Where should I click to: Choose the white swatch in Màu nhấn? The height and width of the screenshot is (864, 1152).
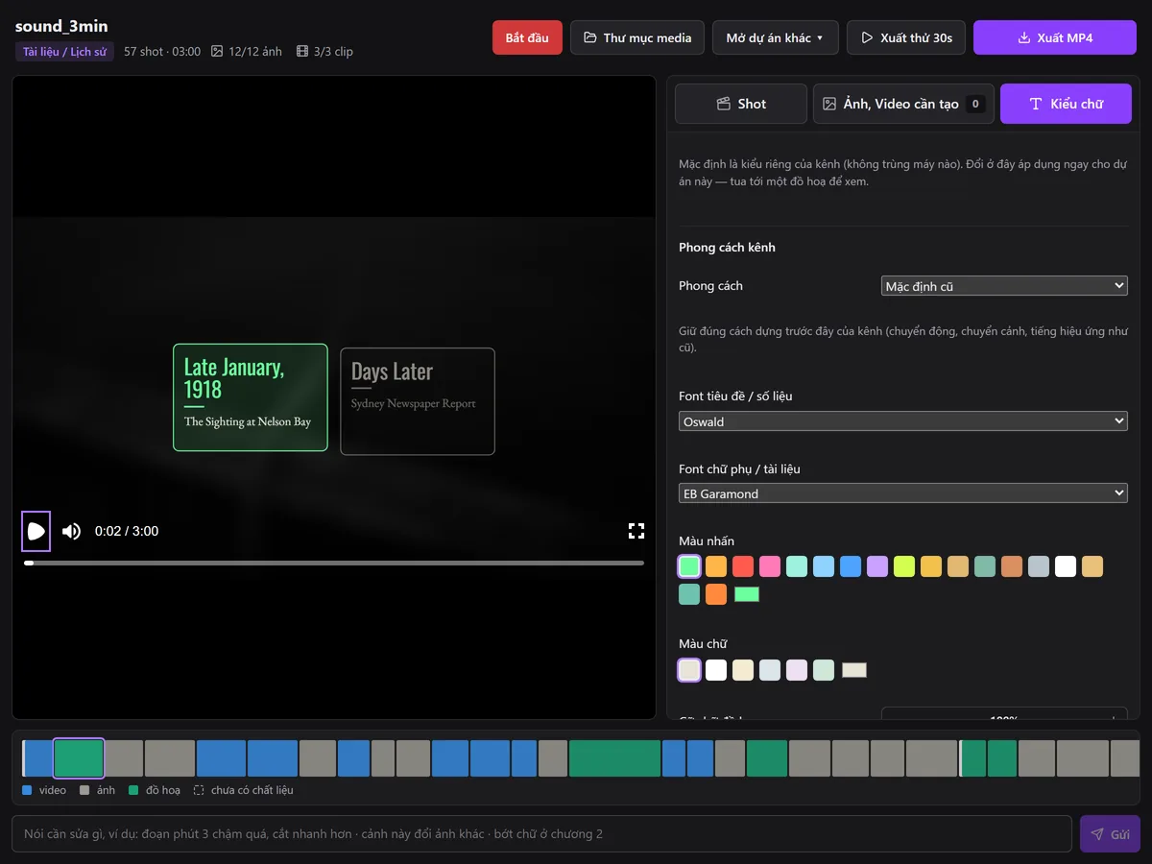(x=1066, y=566)
